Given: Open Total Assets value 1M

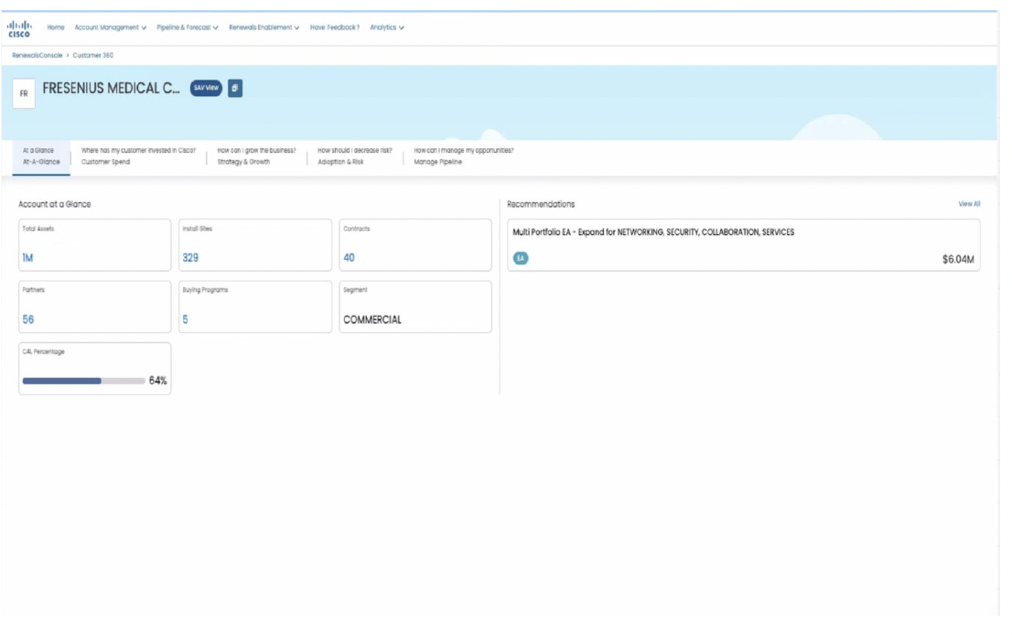Looking at the screenshot, I should (x=27, y=258).
